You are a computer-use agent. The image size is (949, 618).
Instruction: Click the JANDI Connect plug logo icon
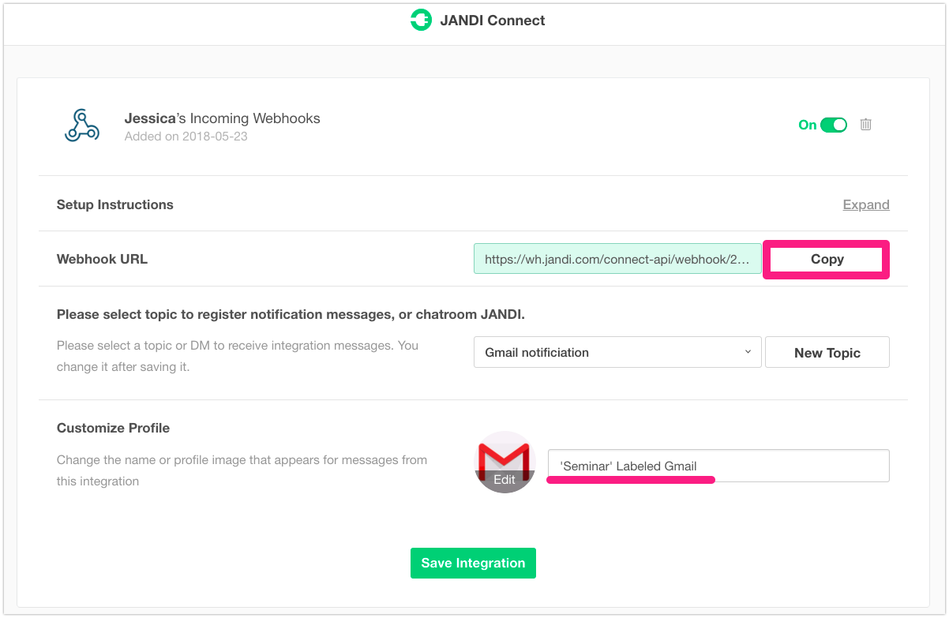pyautogui.click(x=421, y=21)
